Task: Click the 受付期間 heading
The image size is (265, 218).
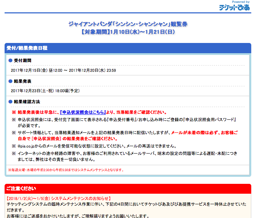Action: (23, 61)
